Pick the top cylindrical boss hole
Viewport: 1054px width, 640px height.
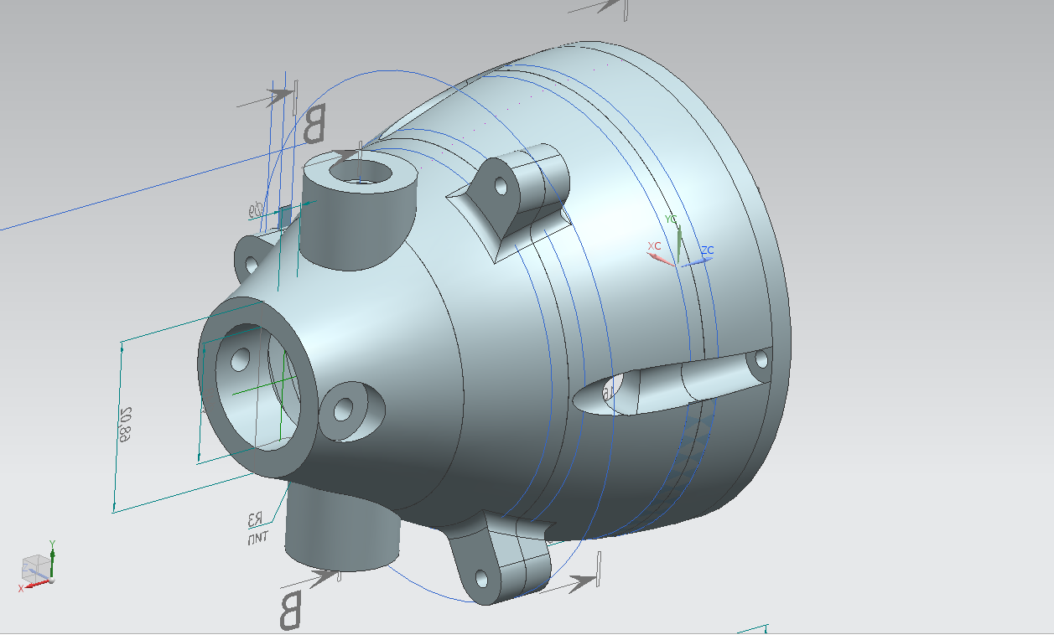361,173
